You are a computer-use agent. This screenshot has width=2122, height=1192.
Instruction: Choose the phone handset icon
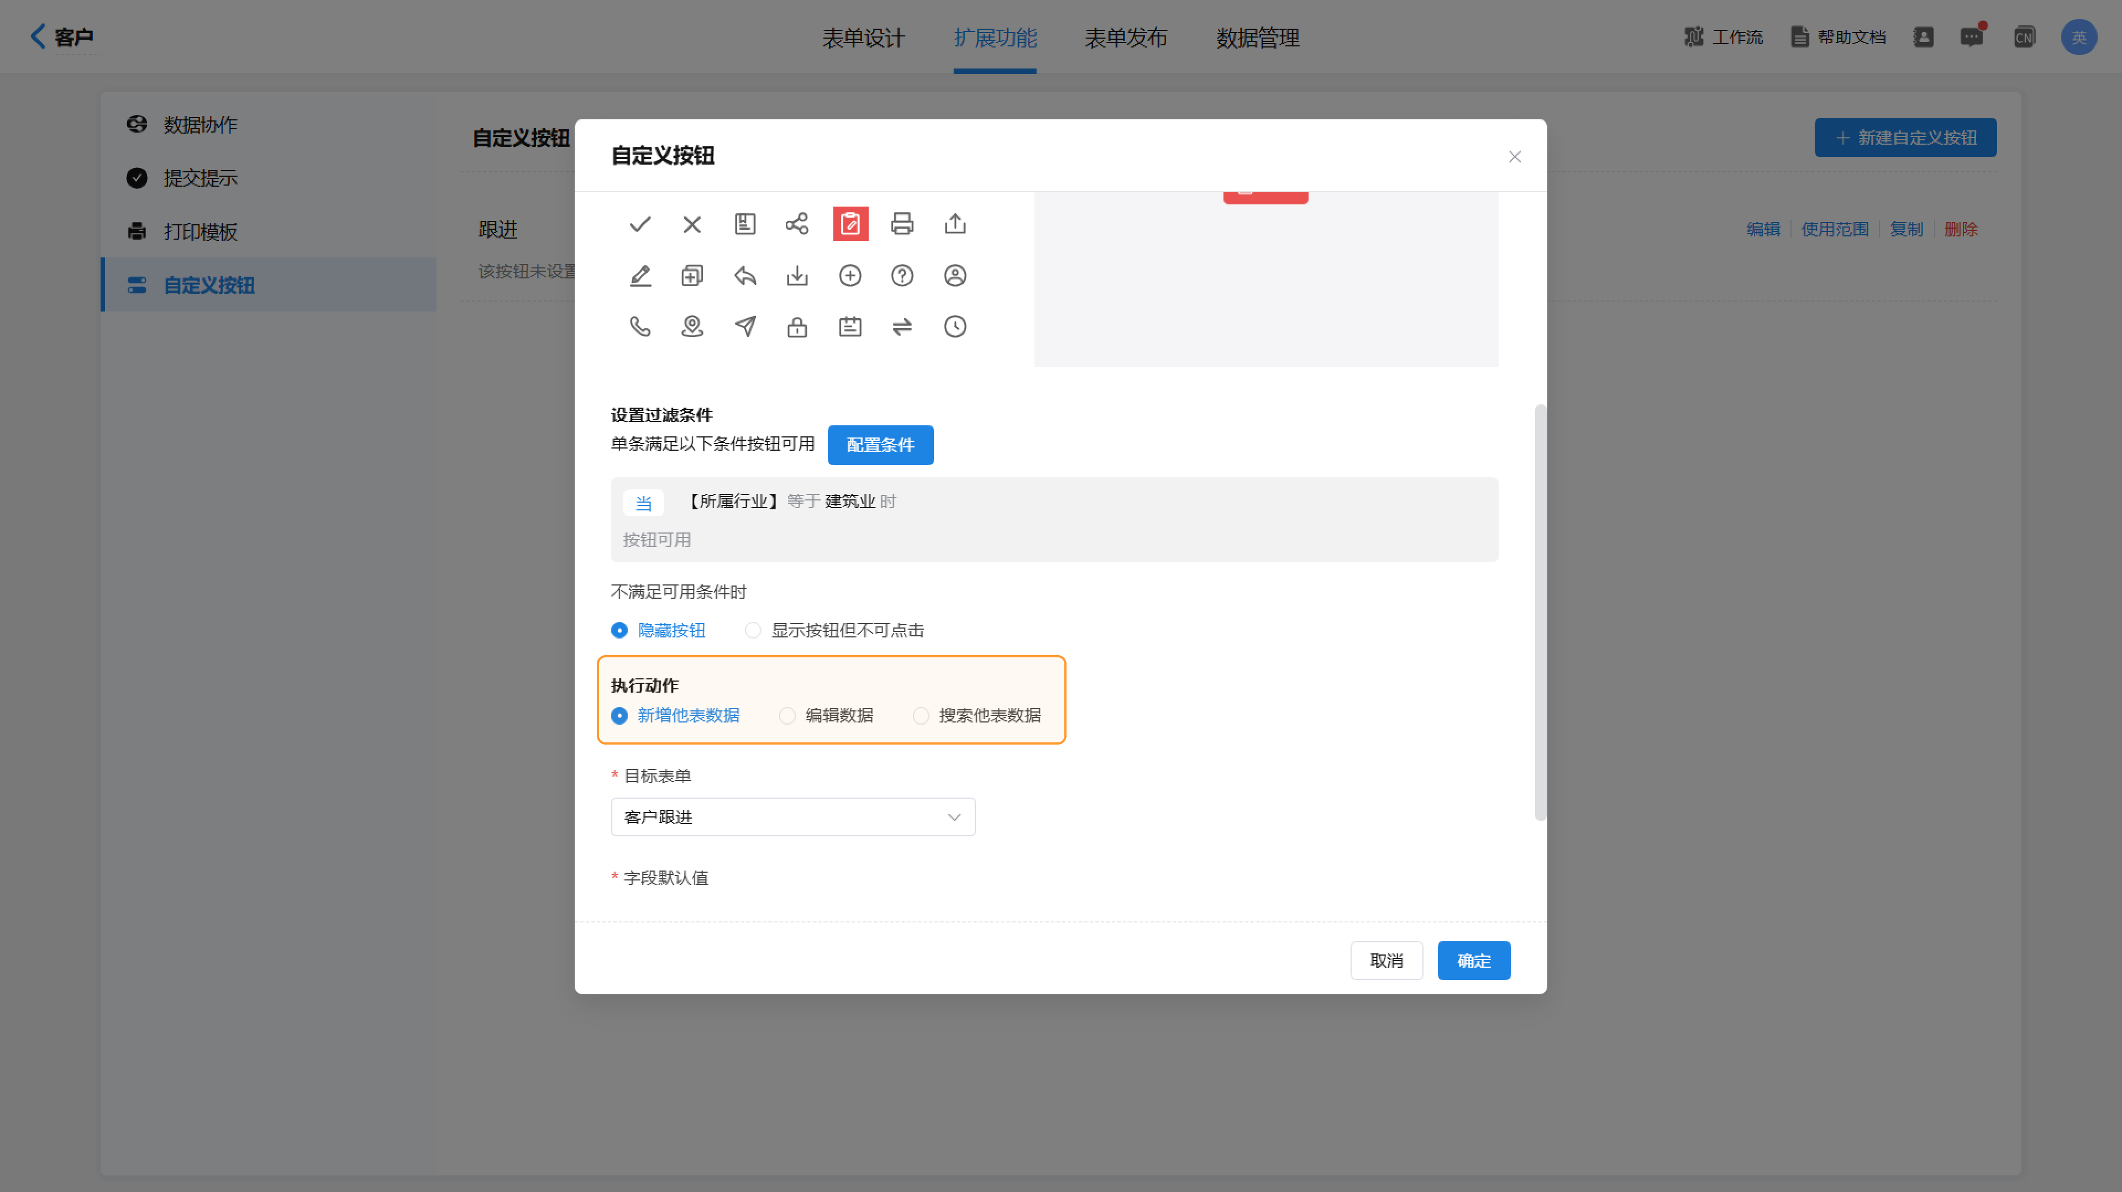point(640,327)
